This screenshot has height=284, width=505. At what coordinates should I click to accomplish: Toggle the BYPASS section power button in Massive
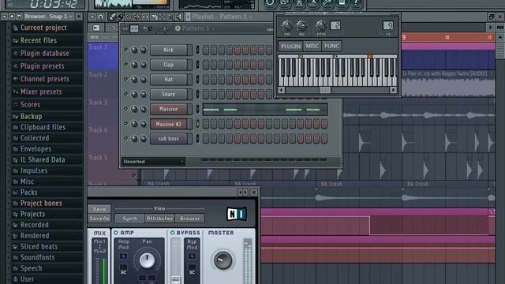click(x=172, y=233)
